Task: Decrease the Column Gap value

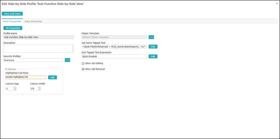Action: (15, 90)
